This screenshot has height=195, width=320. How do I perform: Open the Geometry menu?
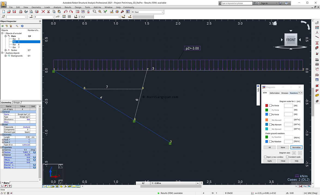coord(36,7)
